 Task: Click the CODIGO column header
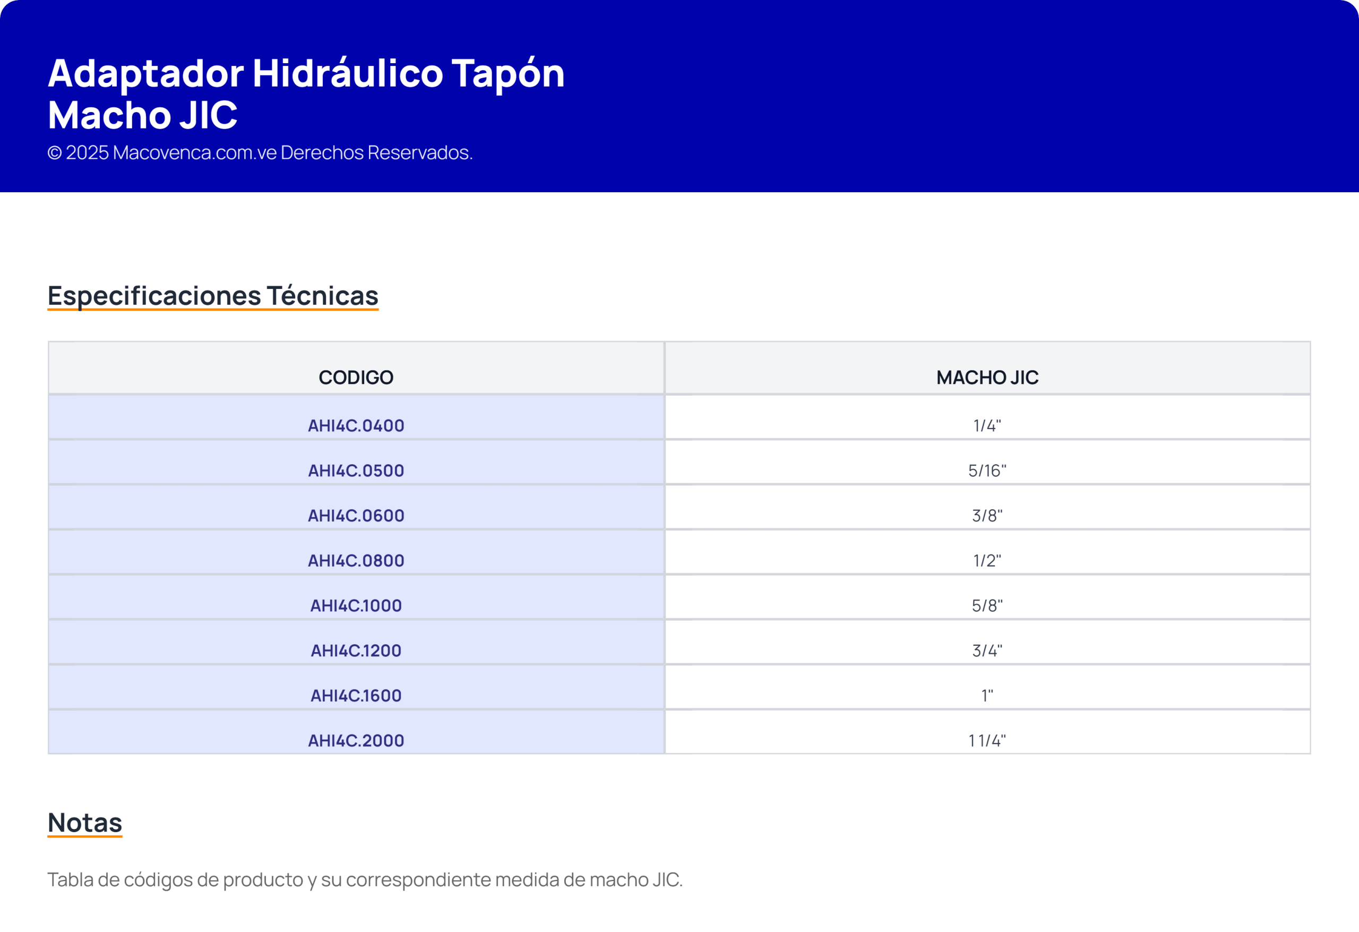coord(356,378)
